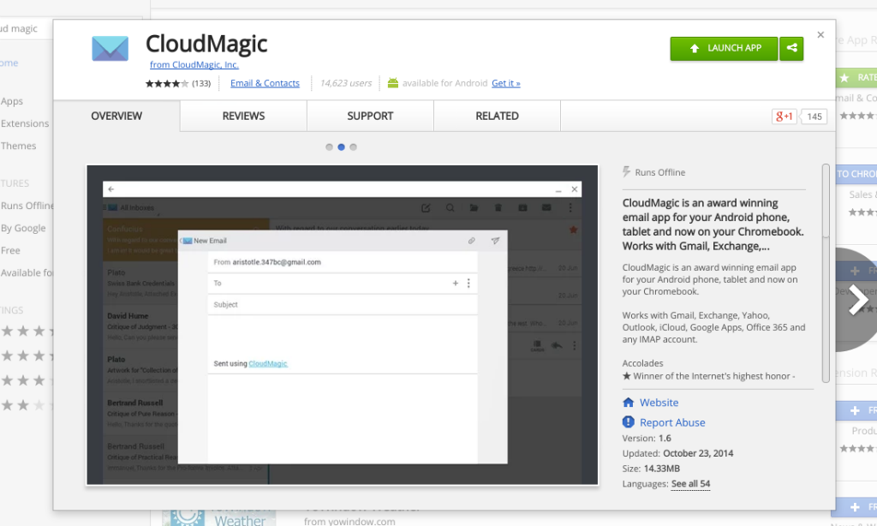Follow the Get it Android link
This screenshot has width=877, height=526.
505,83
